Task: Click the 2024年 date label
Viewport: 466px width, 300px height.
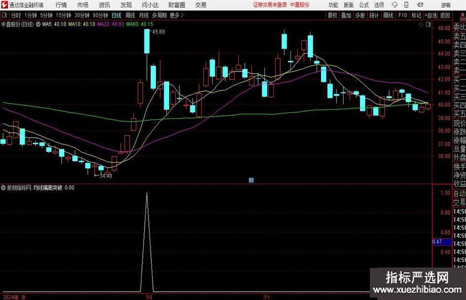Action: [11, 297]
